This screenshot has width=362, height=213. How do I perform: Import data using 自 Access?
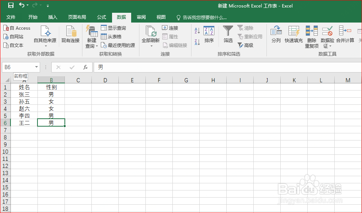pyautogui.click(x=17, y=28)
